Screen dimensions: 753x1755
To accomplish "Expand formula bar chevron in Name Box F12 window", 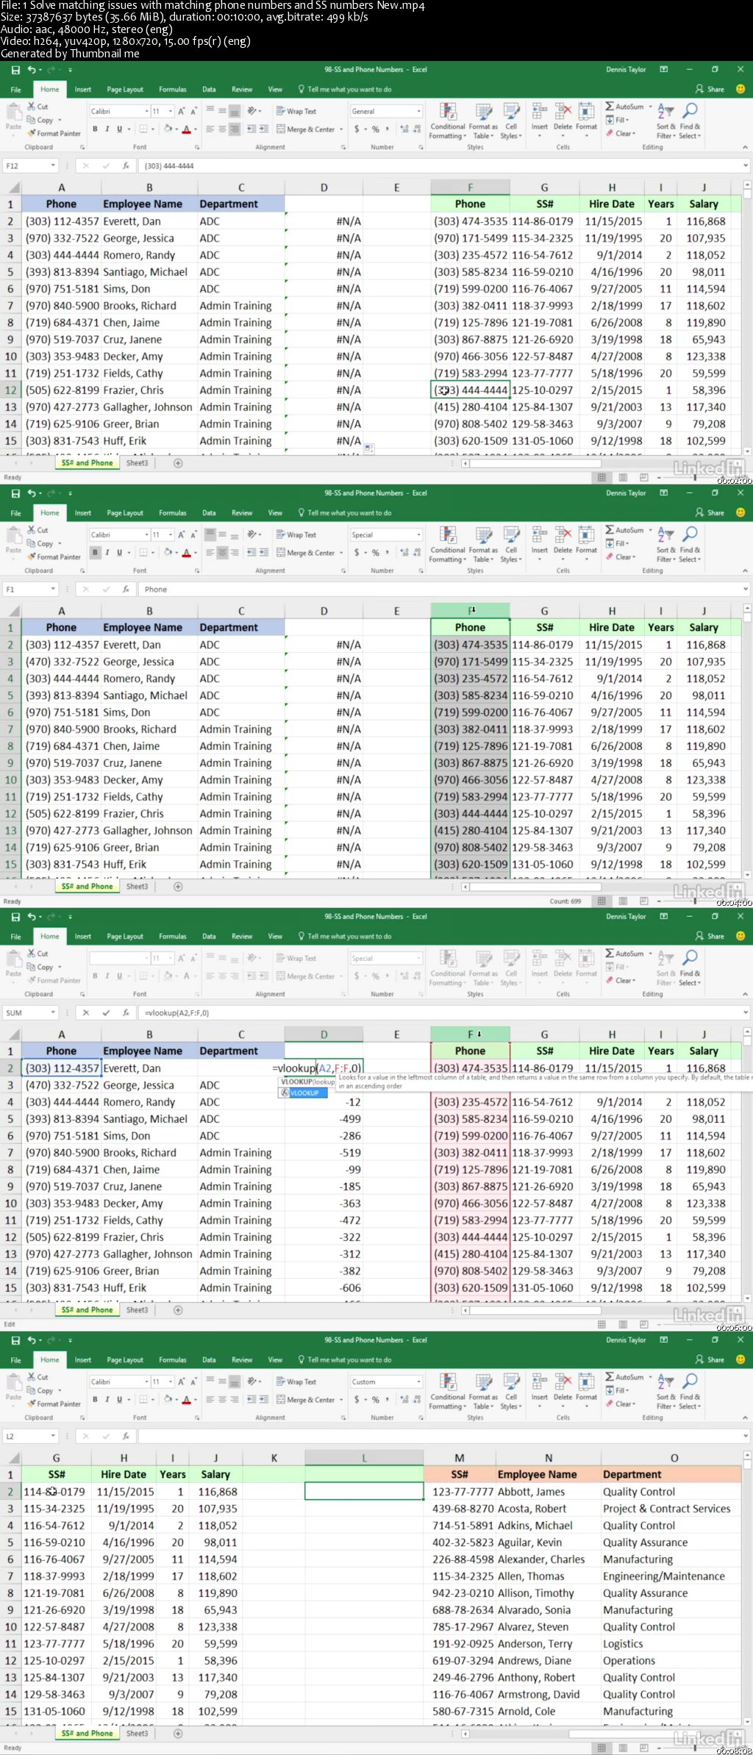I will coord(746,165).
